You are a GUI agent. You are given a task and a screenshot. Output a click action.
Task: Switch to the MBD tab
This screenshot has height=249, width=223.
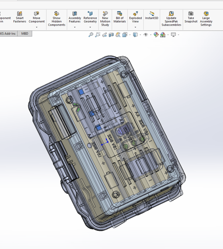click(25, 33)
